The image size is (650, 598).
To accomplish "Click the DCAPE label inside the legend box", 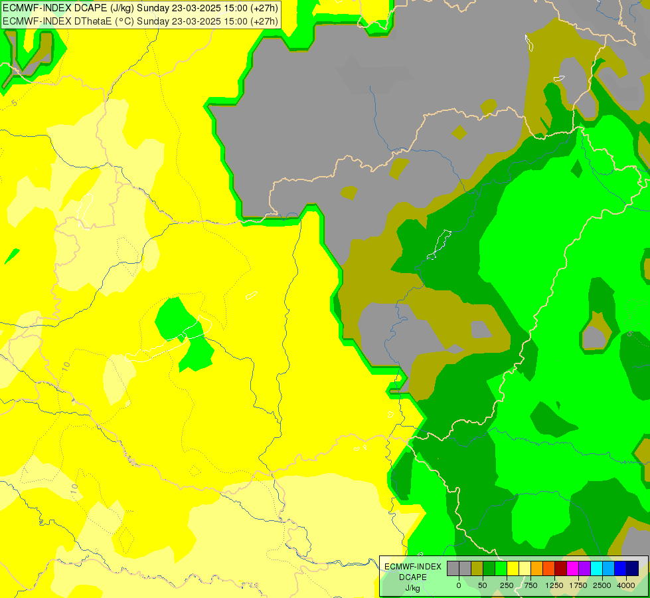I will (x=413, y=577).
